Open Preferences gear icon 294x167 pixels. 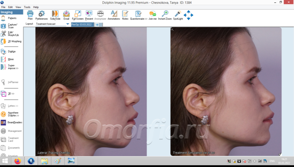(42, 15)
